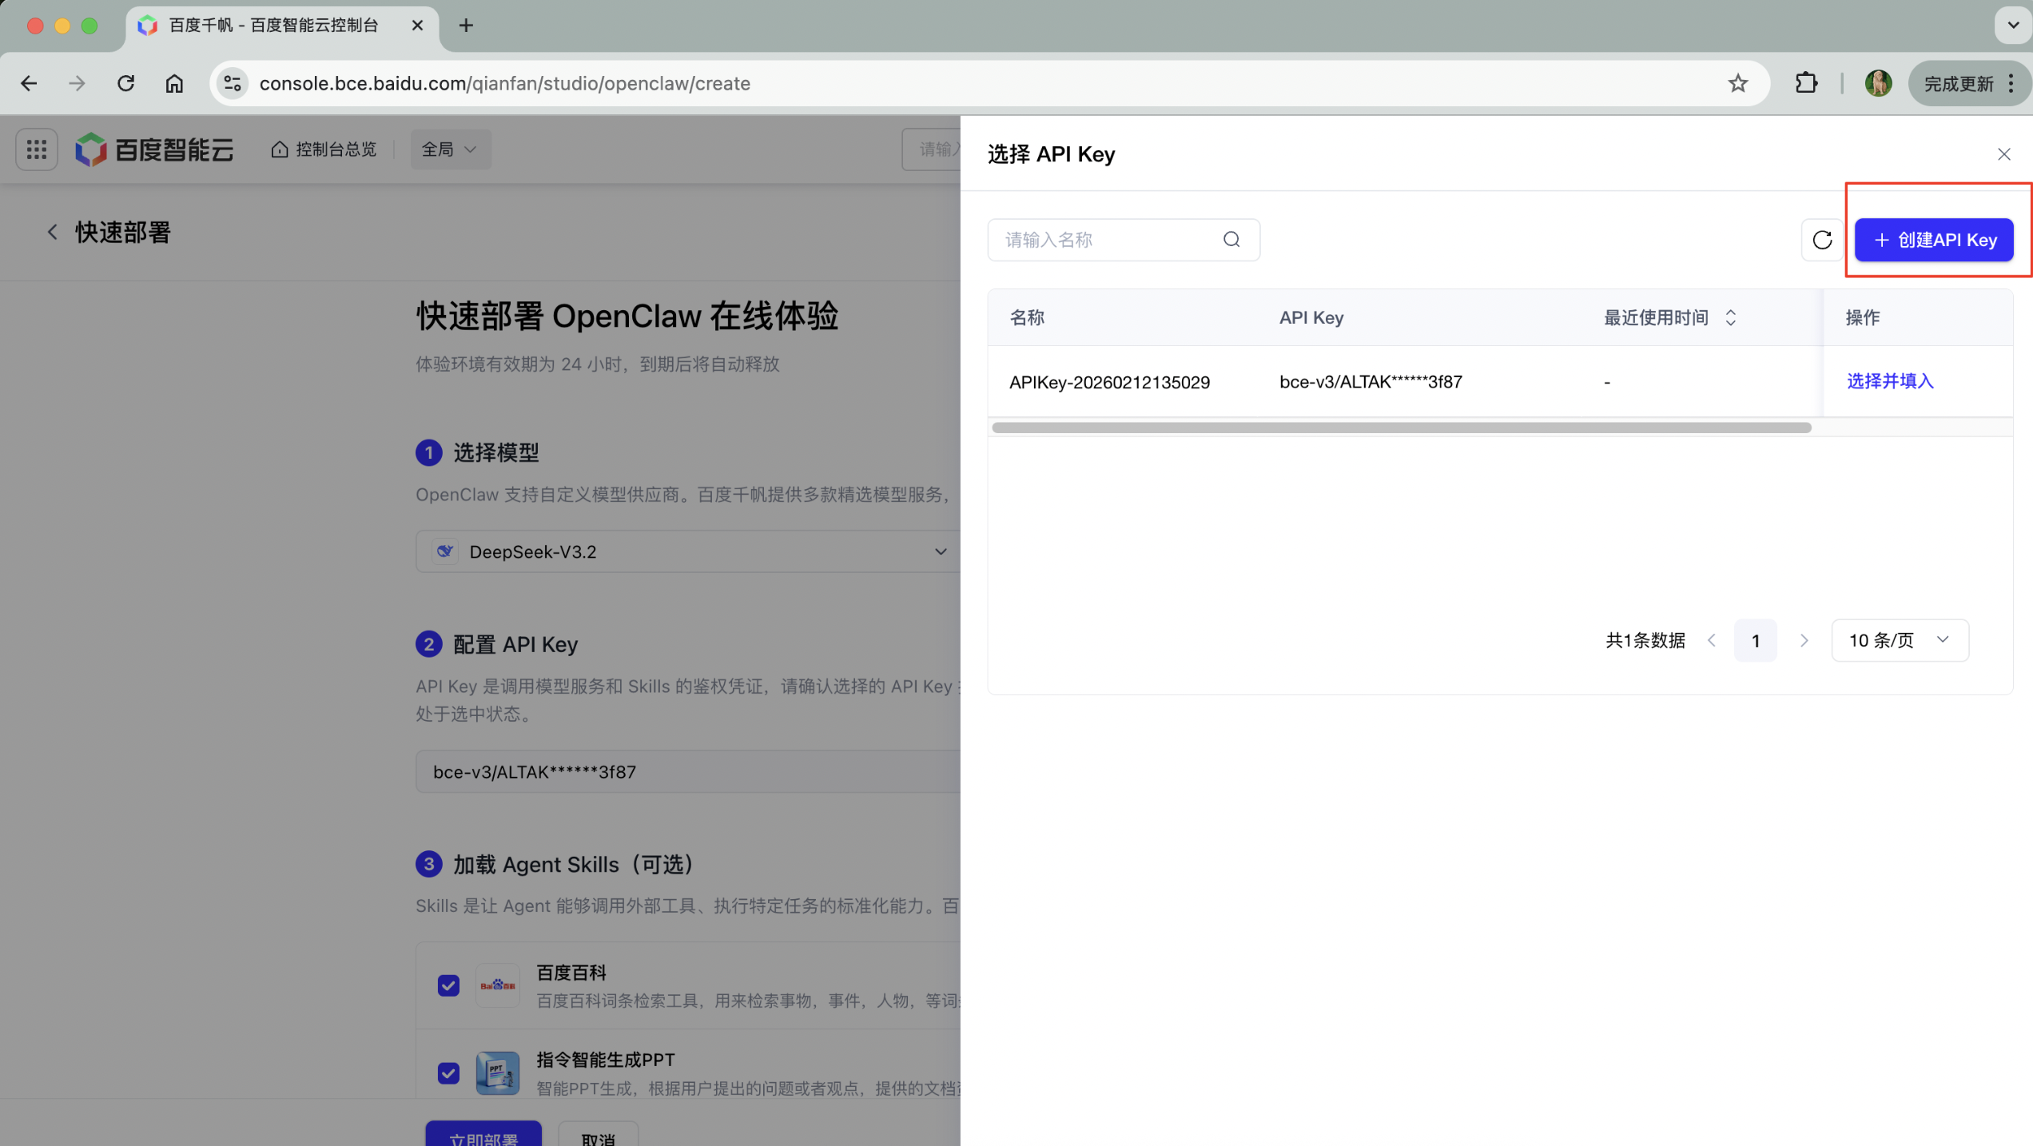The width and height of the screenshot is (2033, 1146).
Task: Uncheck the 百度百科 skill checkbox
Action: pyautogui.click(x=448, y=985)
